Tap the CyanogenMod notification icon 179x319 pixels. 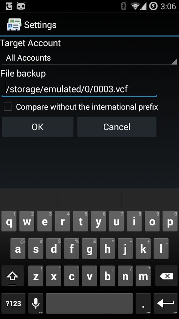click(x=21, y=6)
